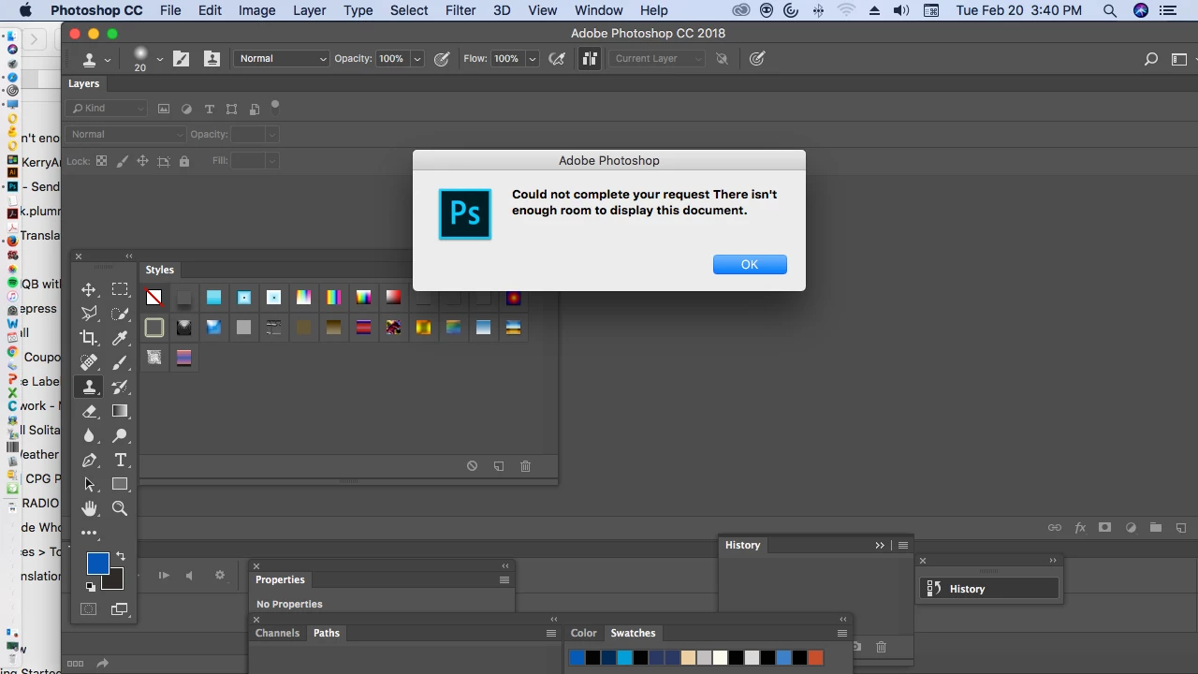Click the Change Screen Mode icon
This screenshot has height=674, width=1198.
tap(120, 609)
